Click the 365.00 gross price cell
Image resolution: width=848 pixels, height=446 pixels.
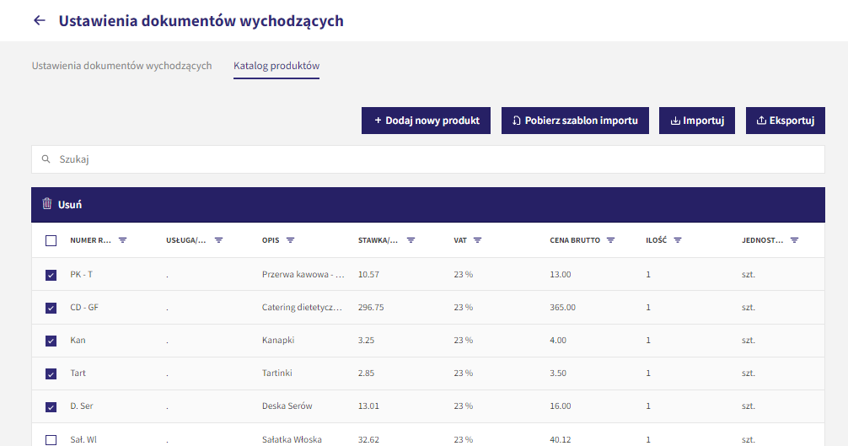coord(563,307)
